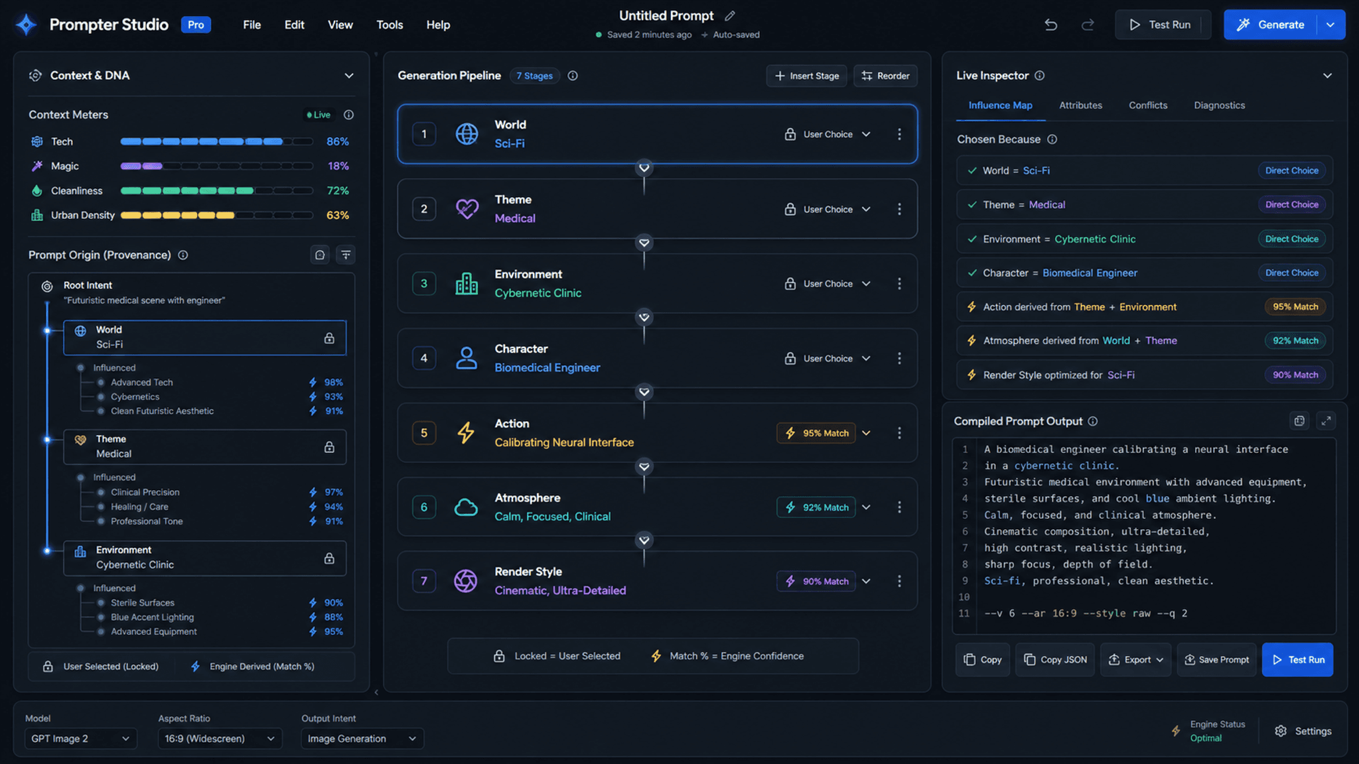This screenshot has width=1359, height=764.
Task: Click the Live Inspector info icon
Action: tap(1040, 76)
